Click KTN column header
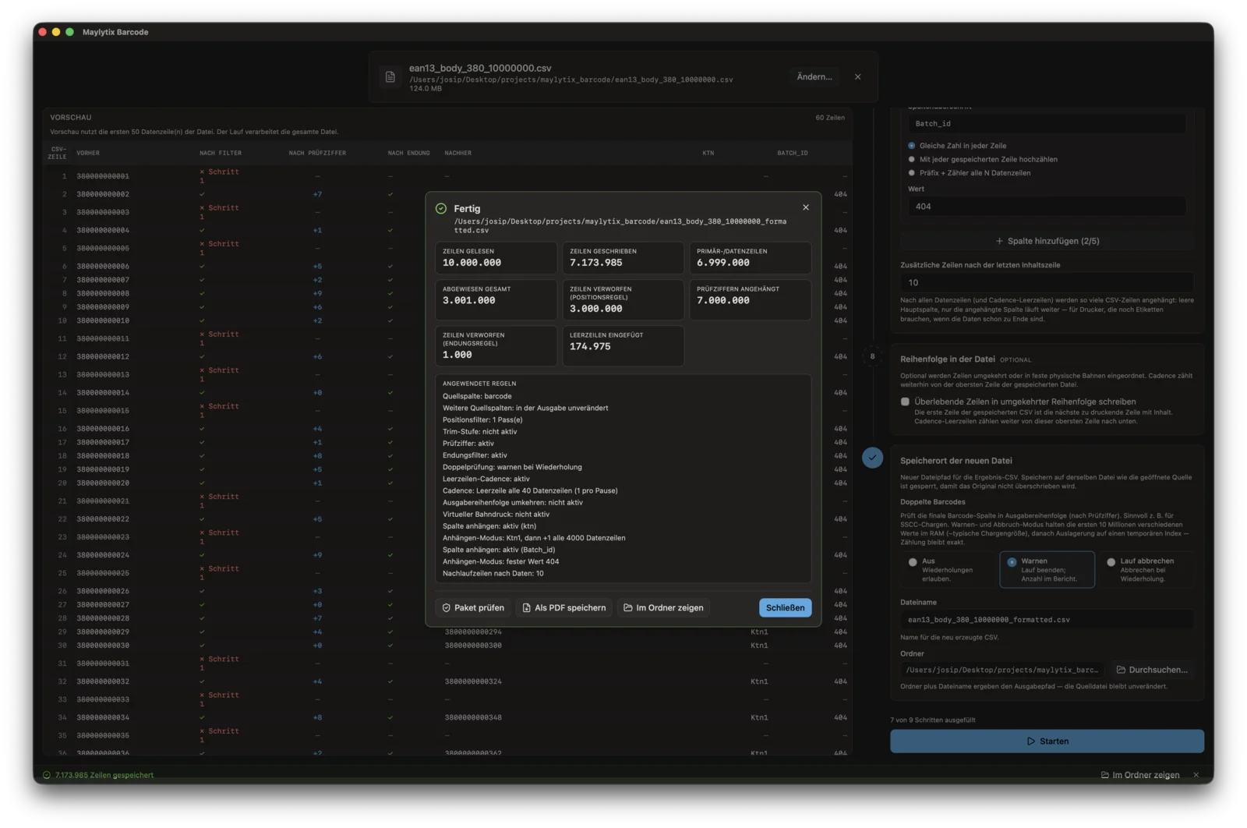The image size is (1247, 828). point(708,153)
